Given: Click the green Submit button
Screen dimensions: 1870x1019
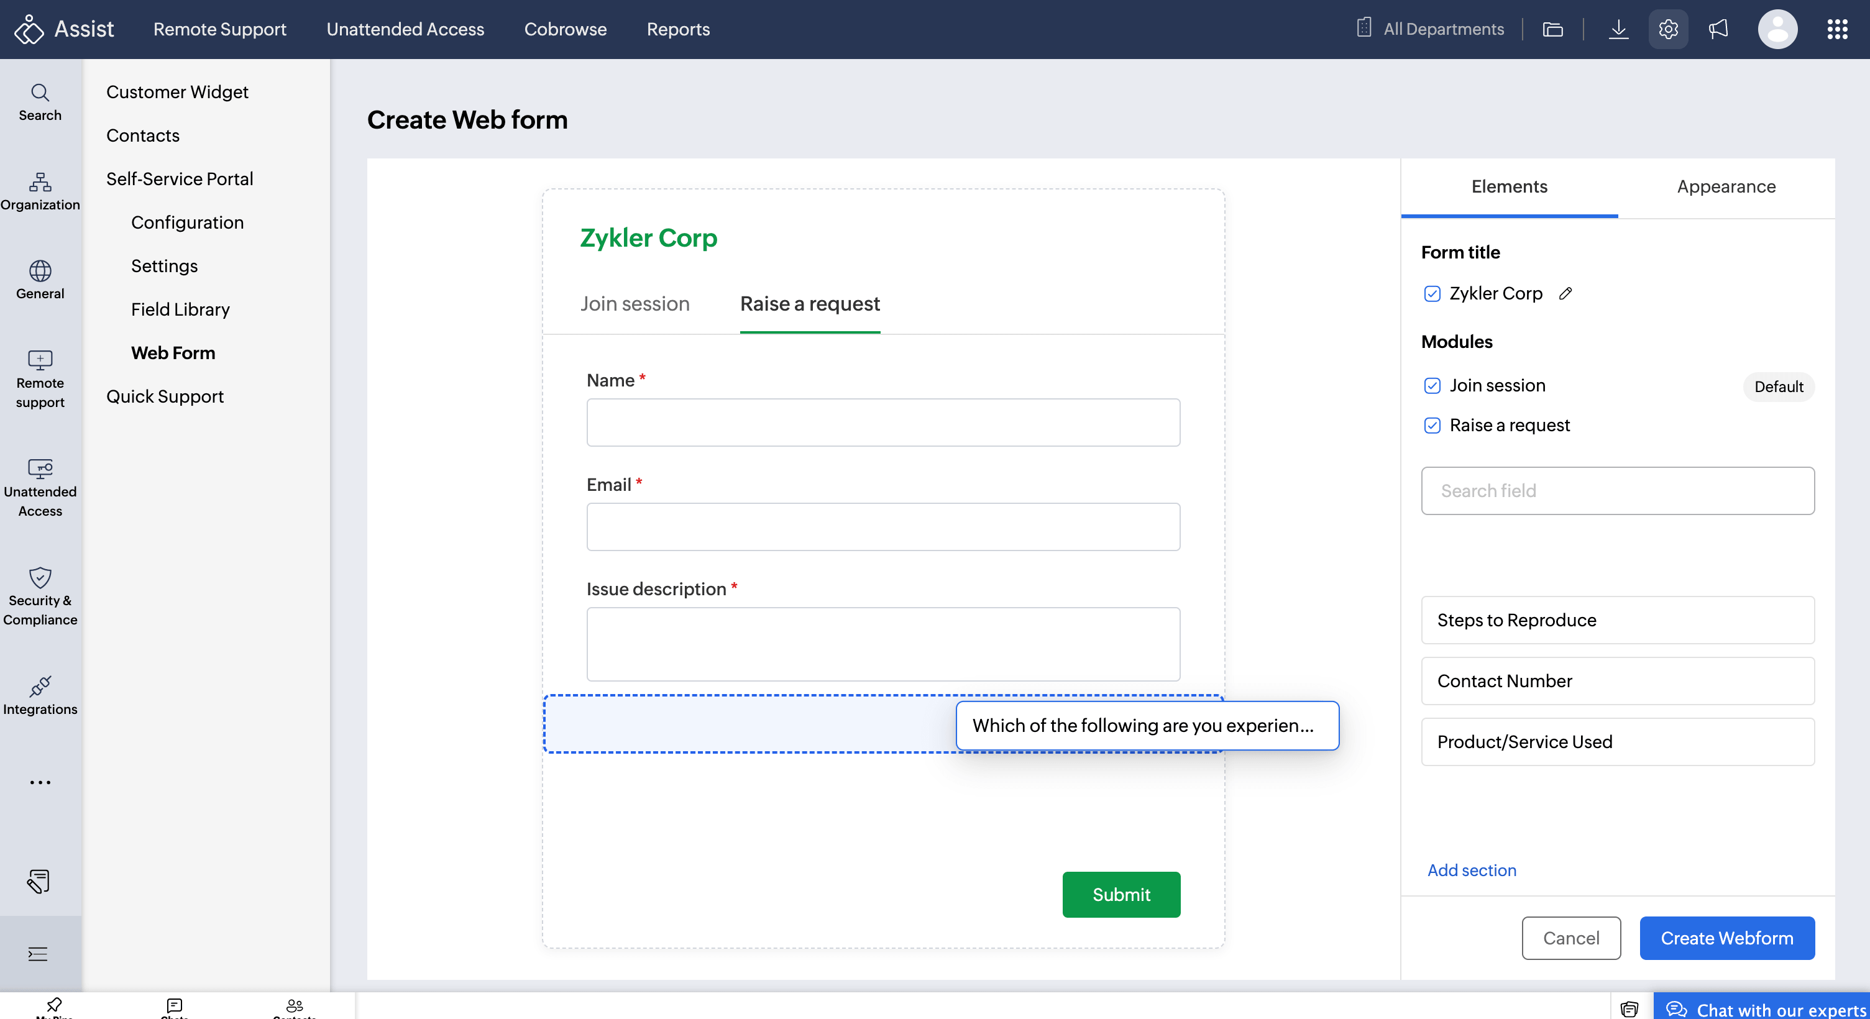Looking at the screenshot, I should pos(1121,895).
